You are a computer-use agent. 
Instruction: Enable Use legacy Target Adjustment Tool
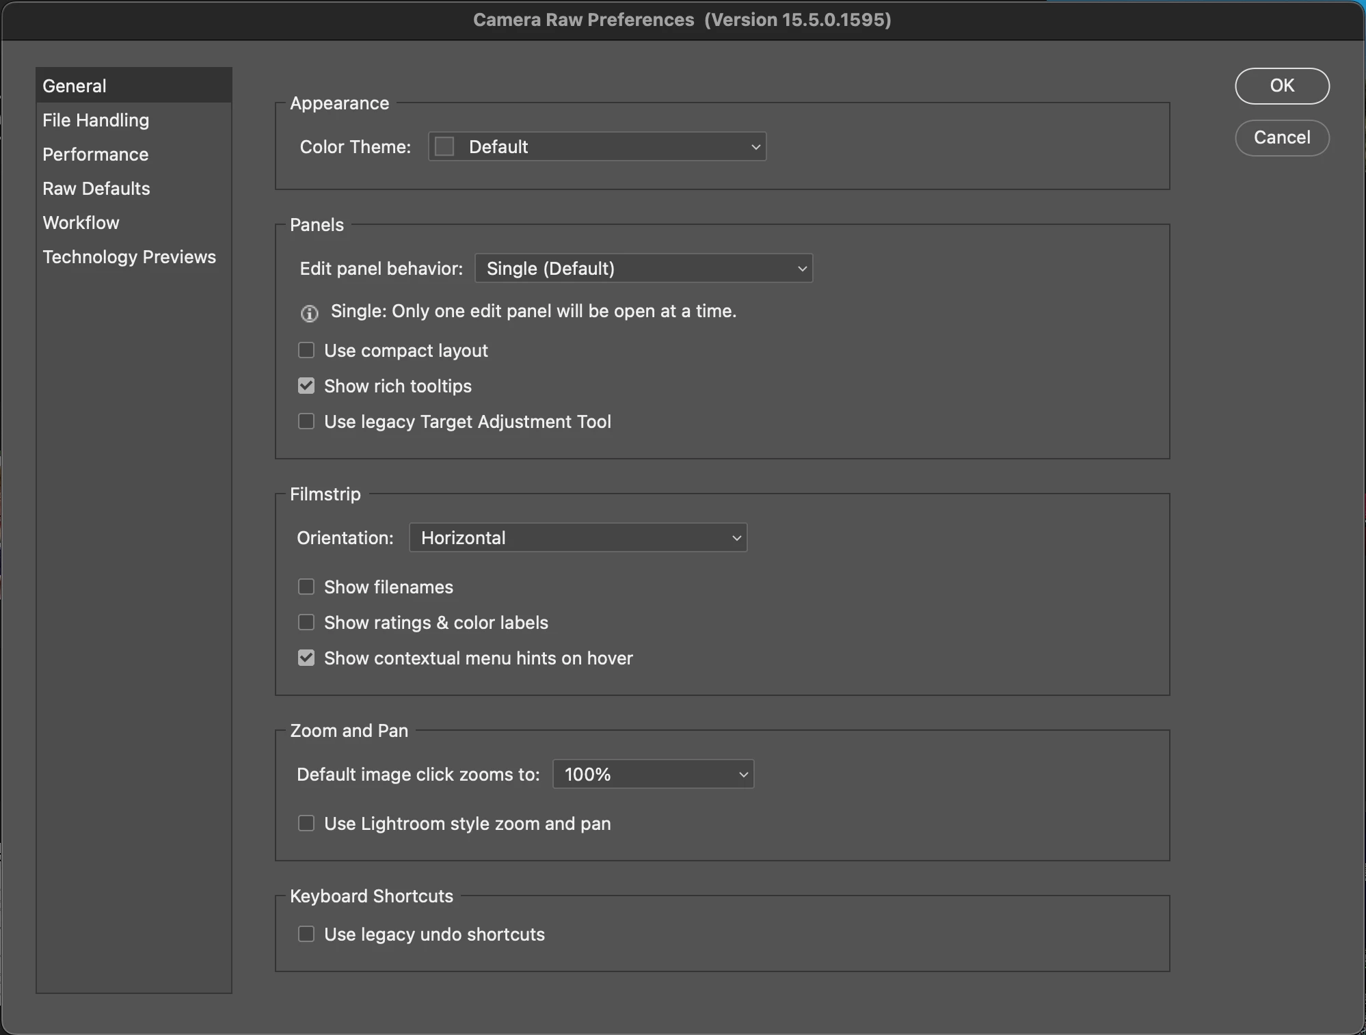point(306,421)
